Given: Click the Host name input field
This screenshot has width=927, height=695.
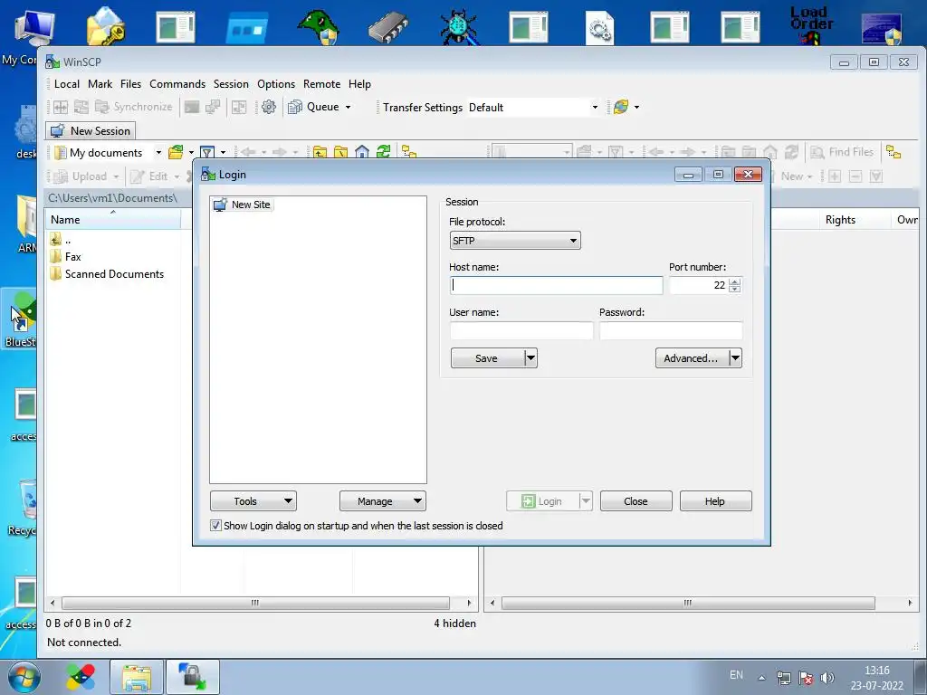Looking at the screenshot, I should click(x=557, y=285).
